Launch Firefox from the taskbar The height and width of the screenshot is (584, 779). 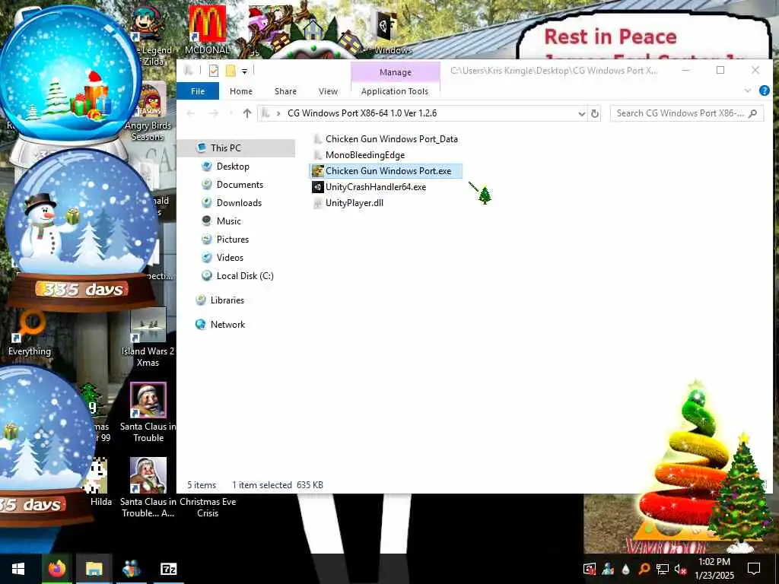(x=56, y=569)
